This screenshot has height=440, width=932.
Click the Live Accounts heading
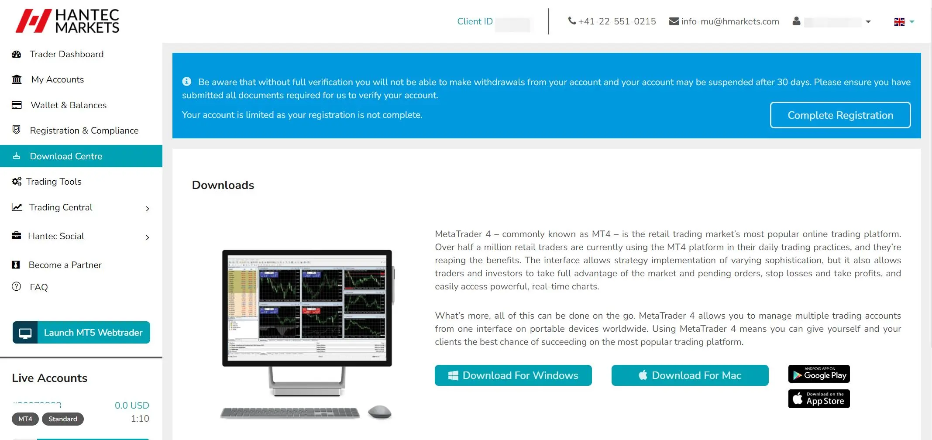(x=50, y=378)
